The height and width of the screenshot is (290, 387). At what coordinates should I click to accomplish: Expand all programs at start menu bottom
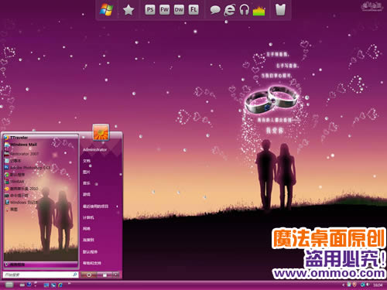(x=41, y=264)
